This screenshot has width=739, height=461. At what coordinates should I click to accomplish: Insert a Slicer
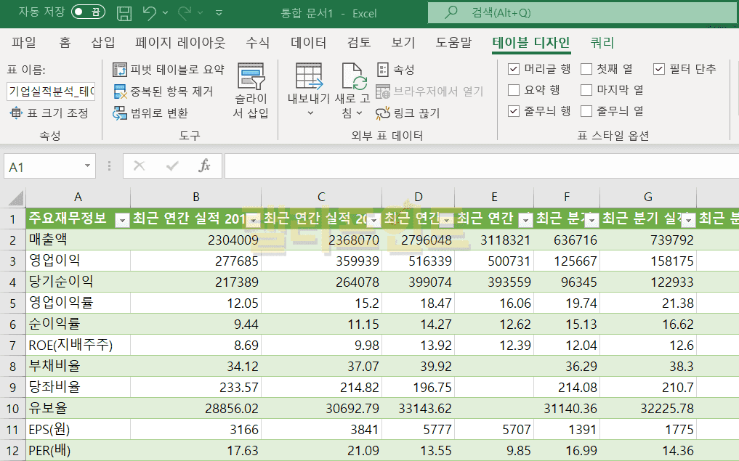[251, 91]
